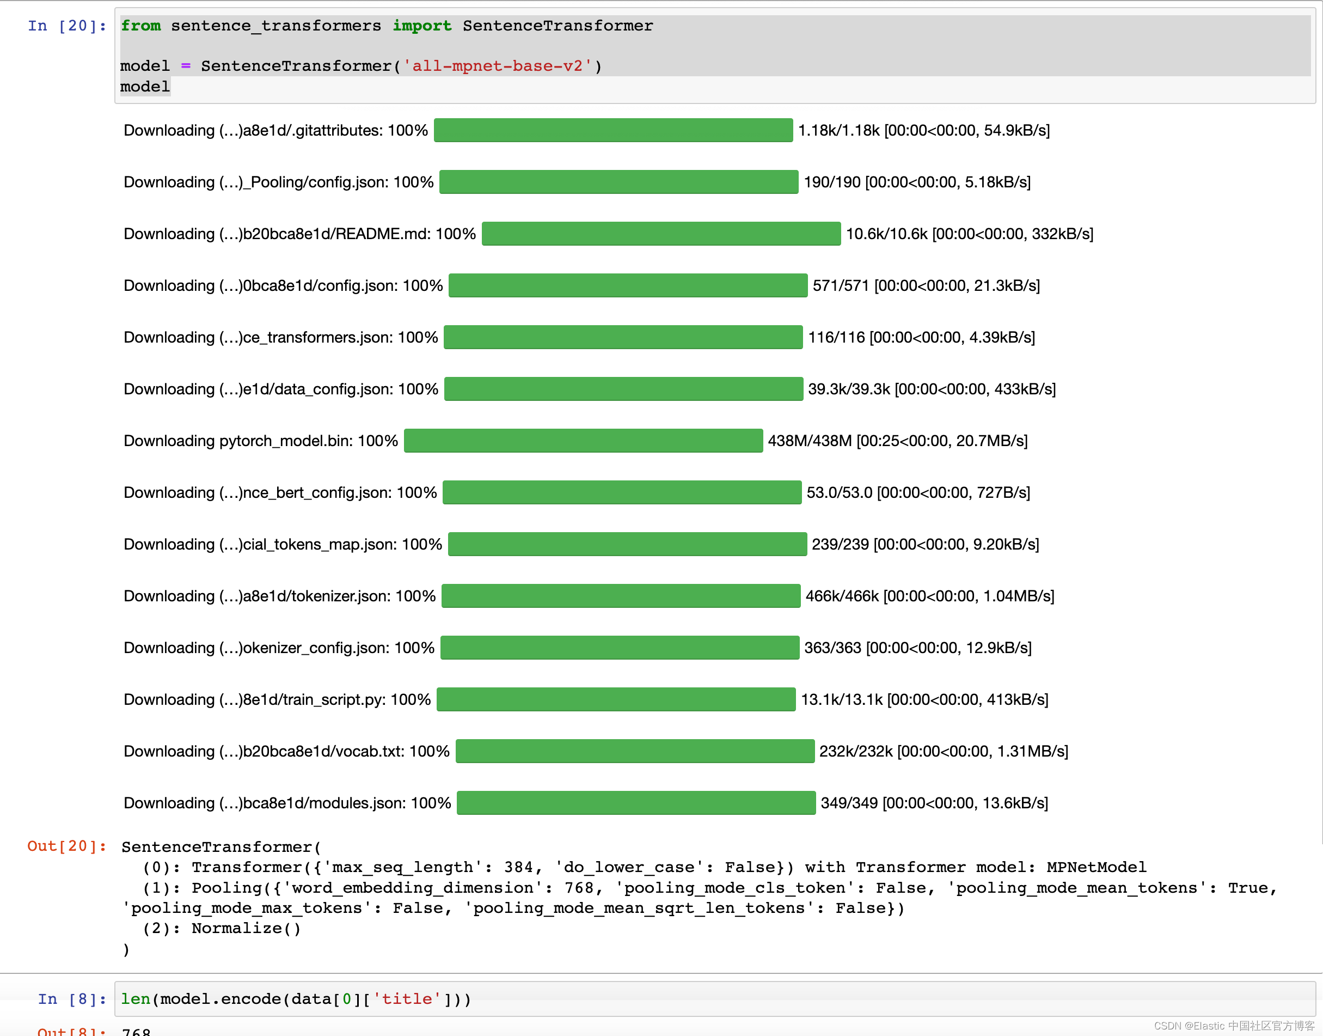Image resolution: width=1323 pixels, height=1036 pixels.
Task: Place cursor in the SentenceTransformer import line
Action: pos(386,26)
